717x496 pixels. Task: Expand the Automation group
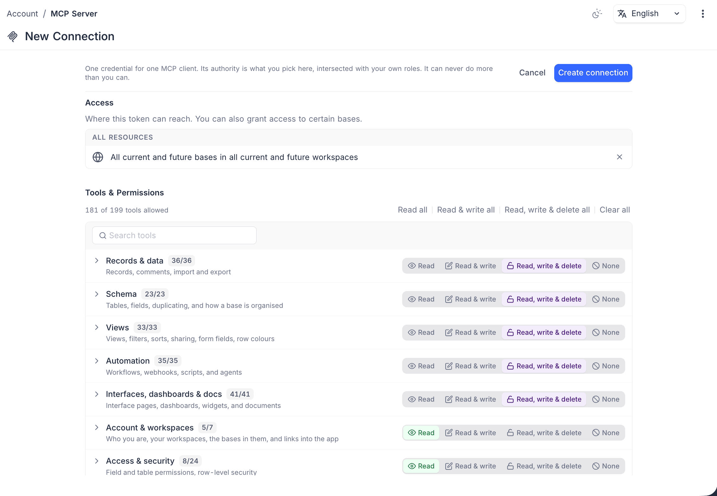(97, 361)
